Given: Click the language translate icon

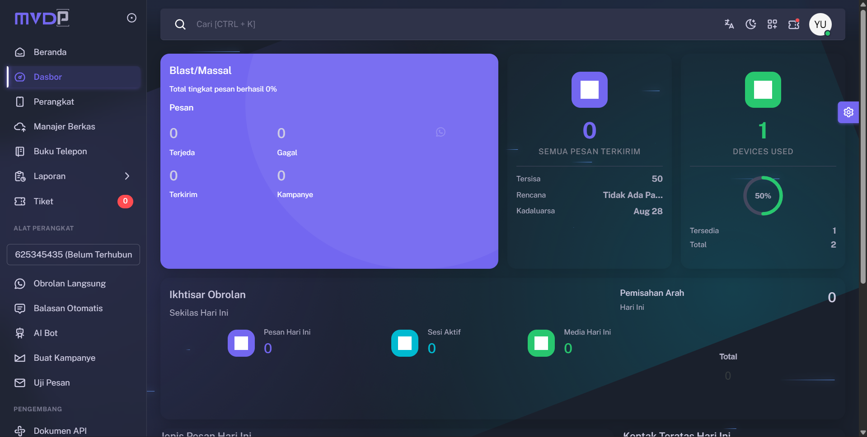Looking at the screenshot, I should tap(729, 24).
